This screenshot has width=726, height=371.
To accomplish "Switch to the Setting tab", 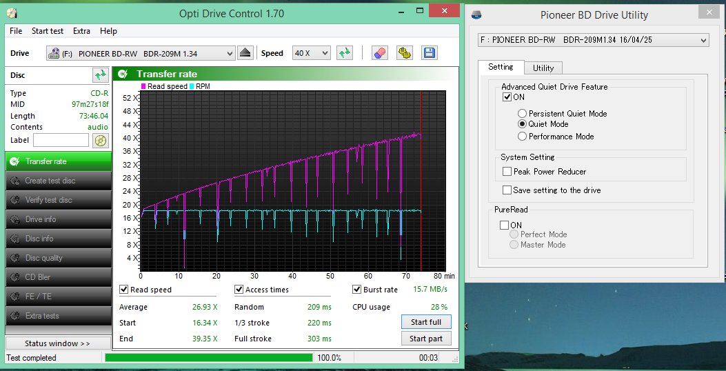I will 501,67.
